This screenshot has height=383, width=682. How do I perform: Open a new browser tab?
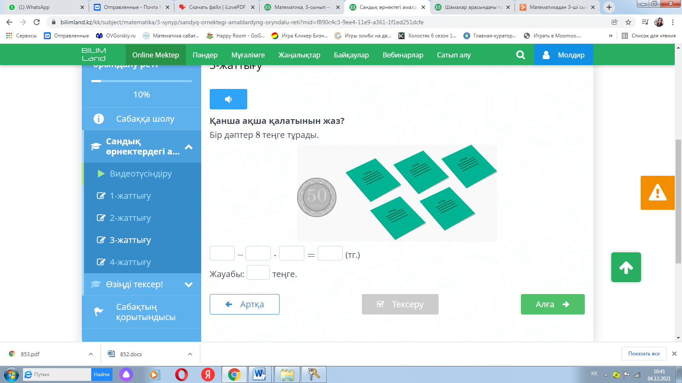click(x=609, y=7)
